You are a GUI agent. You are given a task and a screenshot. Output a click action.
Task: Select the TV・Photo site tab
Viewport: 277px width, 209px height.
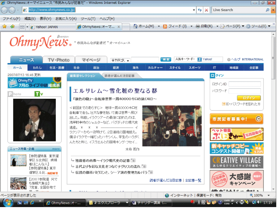click(x=58, y=60)
